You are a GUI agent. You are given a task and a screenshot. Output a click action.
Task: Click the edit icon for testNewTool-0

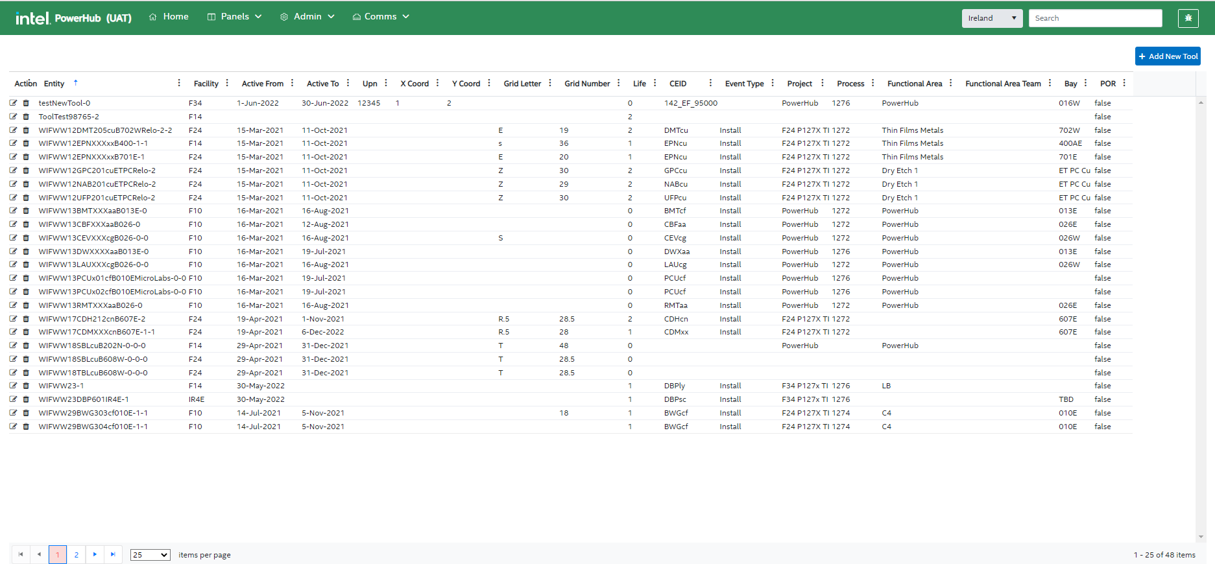point(13,103)
